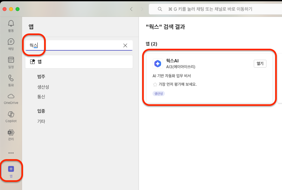This screenshot has height=190, width=282.
Task: Click the macOS yellow minimize button
Action: 11,9
